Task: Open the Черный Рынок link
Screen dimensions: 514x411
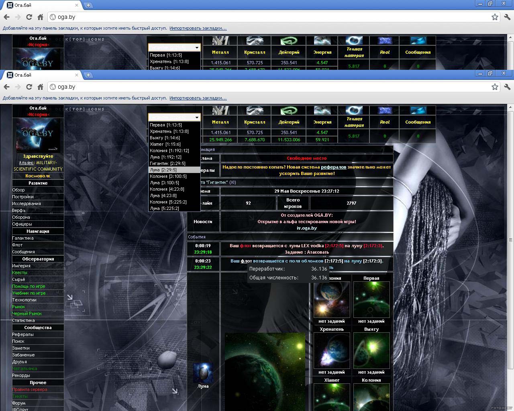Action: pyautogui.click(x=27, y=313)
